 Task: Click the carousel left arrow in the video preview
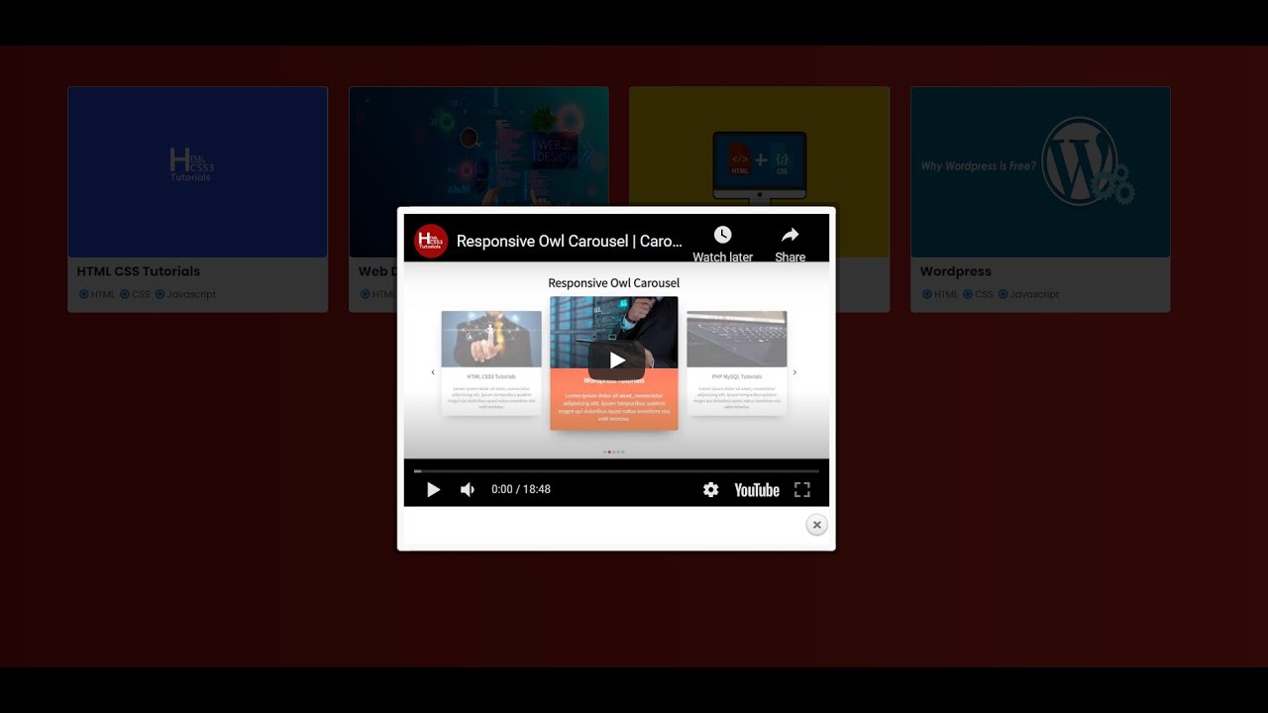[433, 372]
